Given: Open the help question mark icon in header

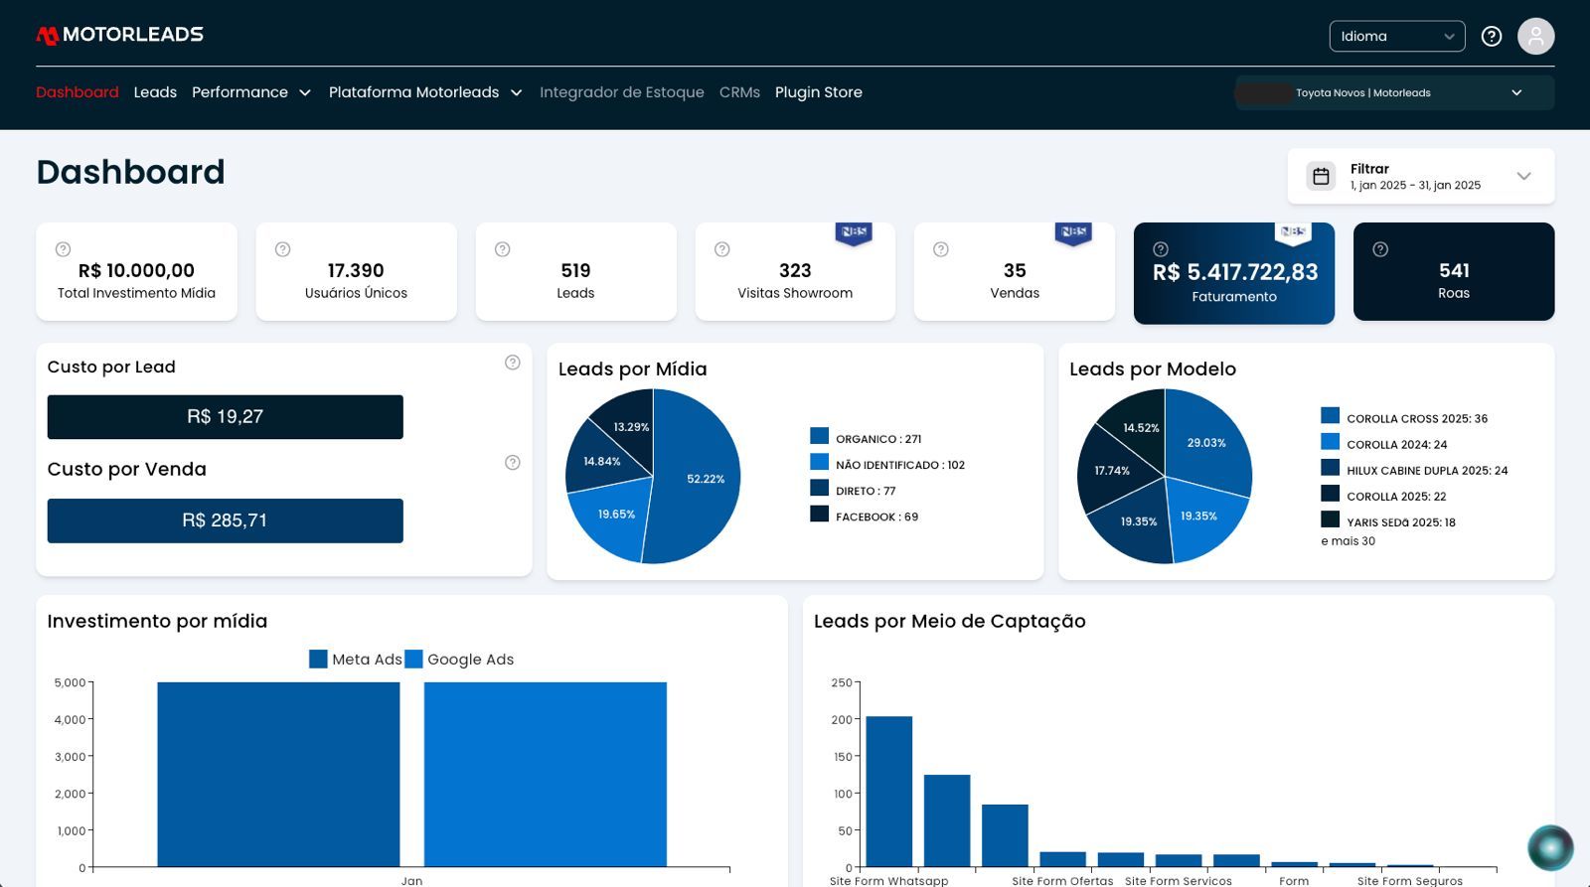Looking at the screenshot, I should [1491, 37].
